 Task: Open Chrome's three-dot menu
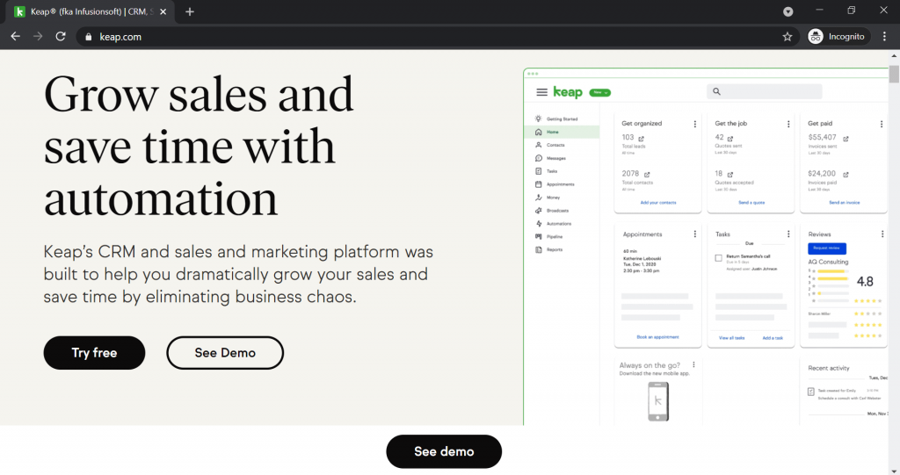(x=884, y=36)
